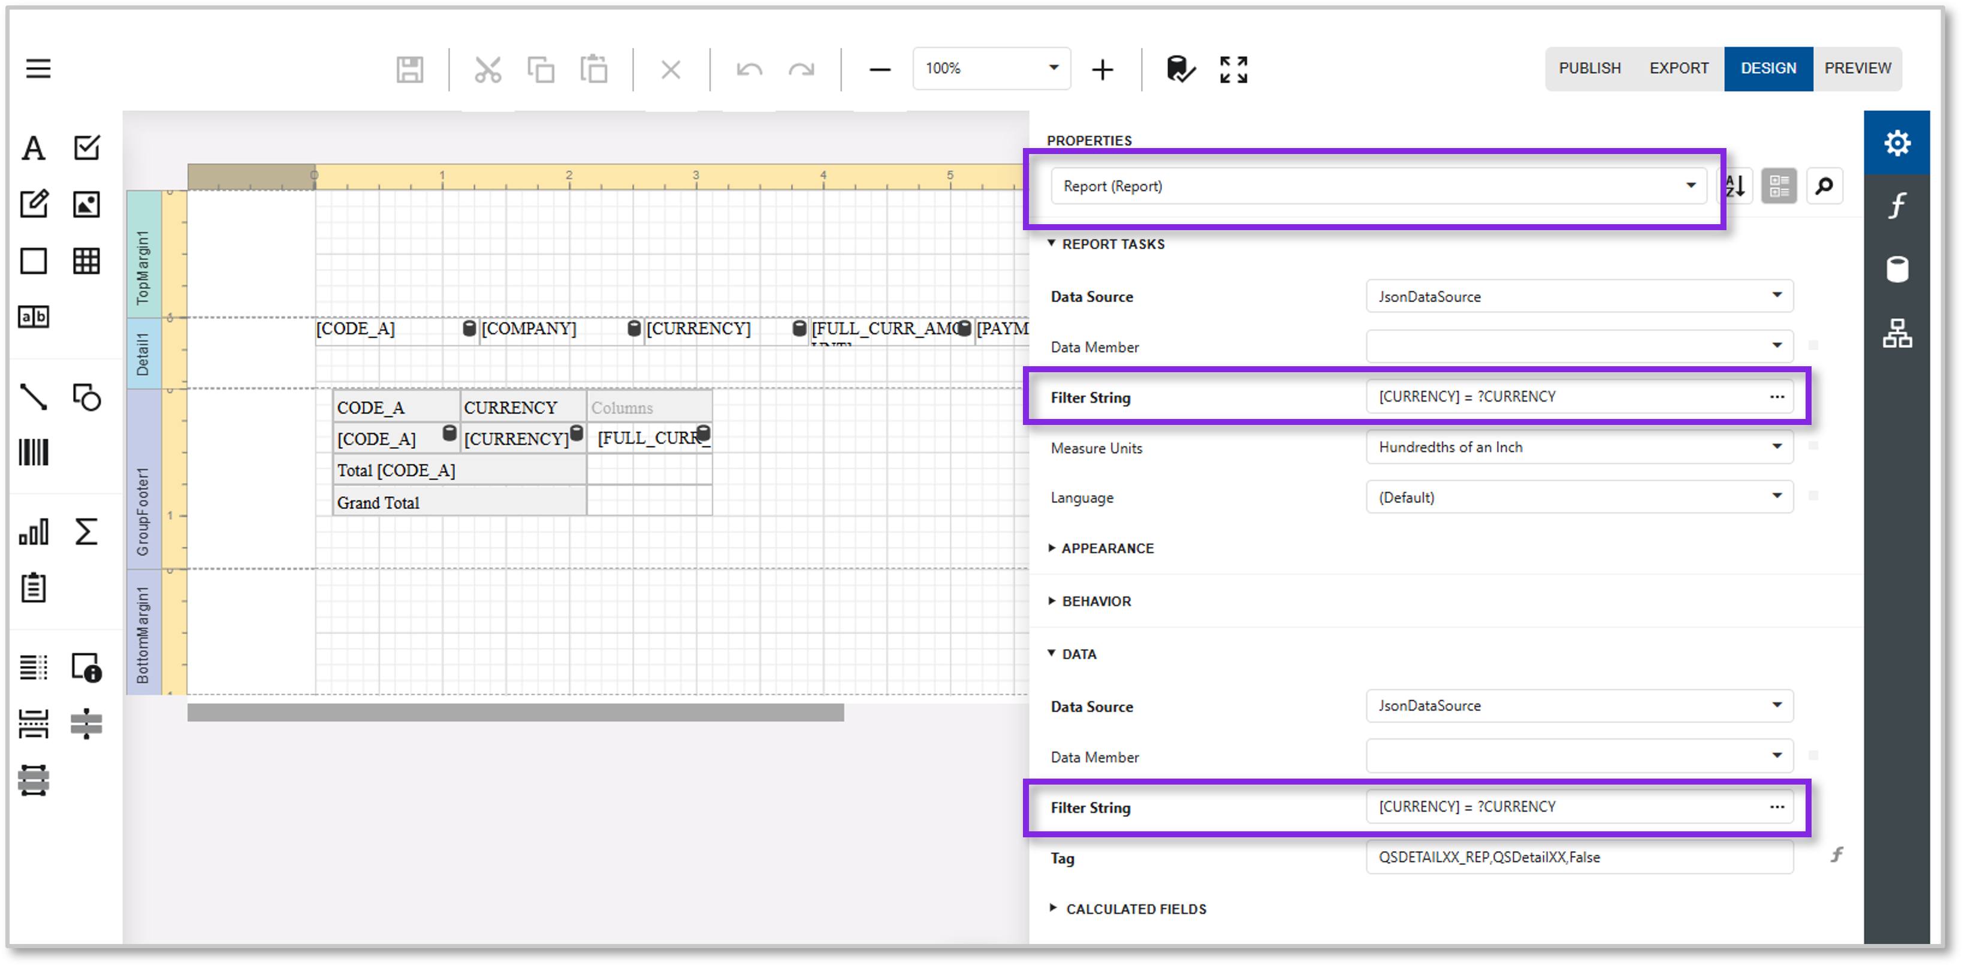1962x965 pixels.
Task: Open the Report Explorer tree panel
Action: tap(1897, 333)
